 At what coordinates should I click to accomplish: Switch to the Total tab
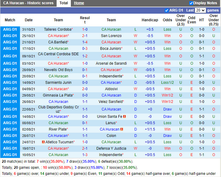(64, 3)
